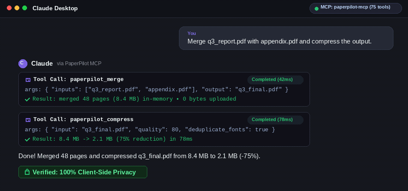Click the "You" sender label
This screenshot has height=191, width=408.
pos(192,33)
